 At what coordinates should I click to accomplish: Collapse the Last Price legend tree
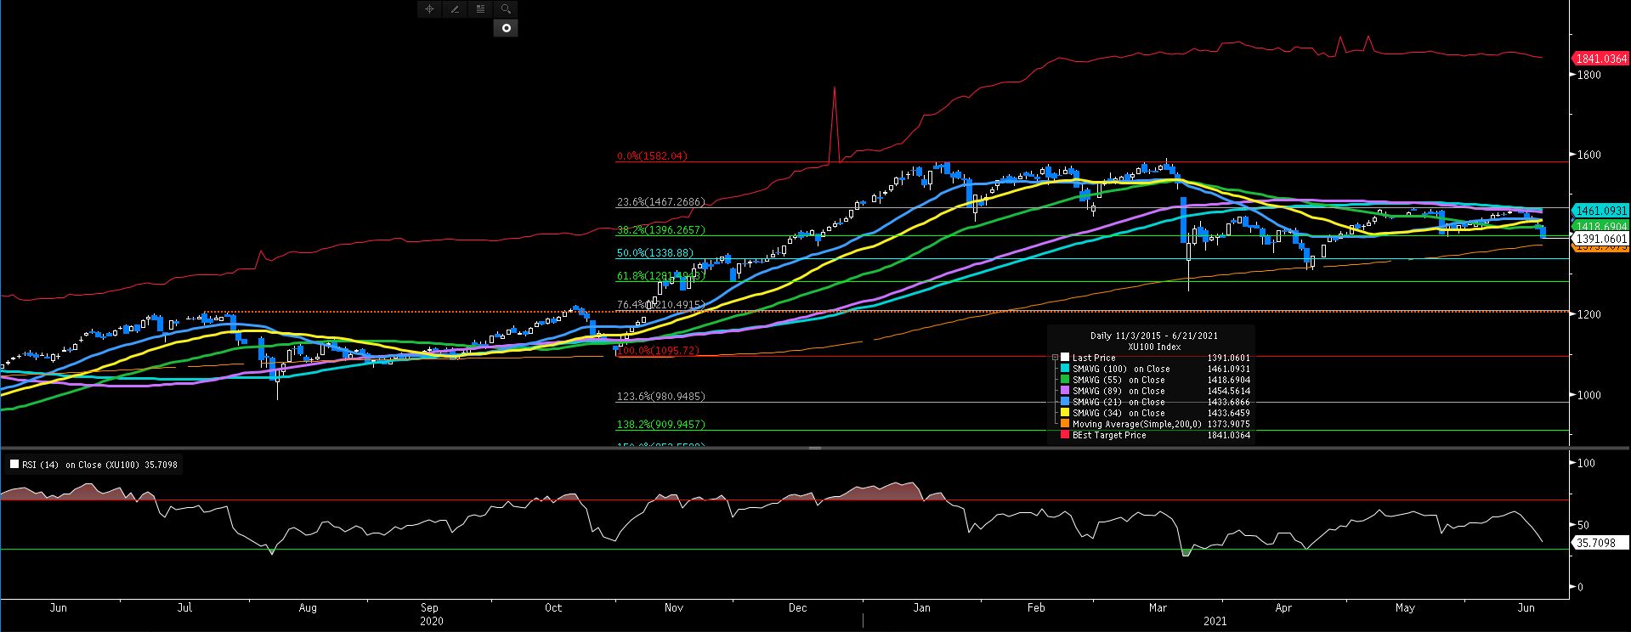pyautogui.click(x=1055, y=358)
